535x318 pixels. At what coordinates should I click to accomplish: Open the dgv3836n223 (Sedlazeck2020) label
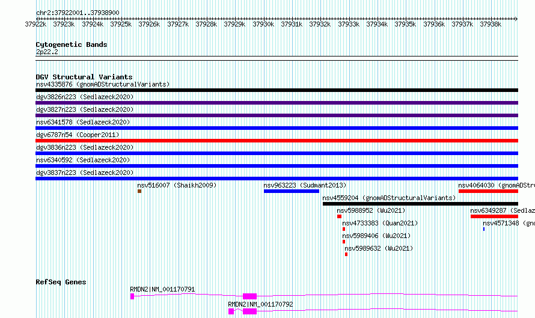85,147
